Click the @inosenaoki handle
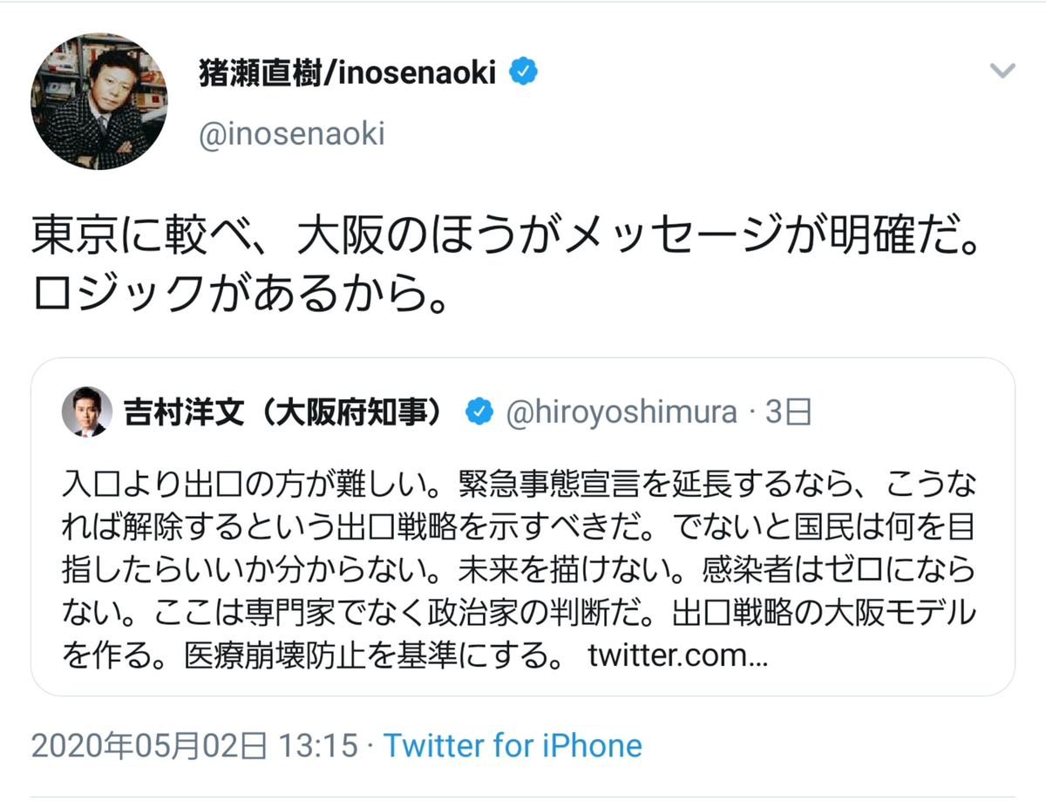This screenshot has height=801, width=1046. (x=292, y=135)
